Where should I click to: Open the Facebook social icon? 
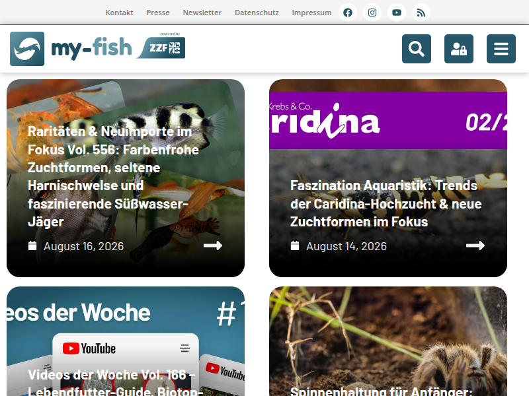(x=348, y=13)
